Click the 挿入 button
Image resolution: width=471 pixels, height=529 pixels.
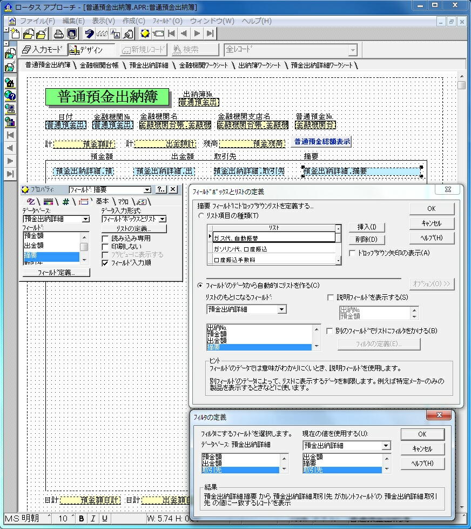point(367,227)
